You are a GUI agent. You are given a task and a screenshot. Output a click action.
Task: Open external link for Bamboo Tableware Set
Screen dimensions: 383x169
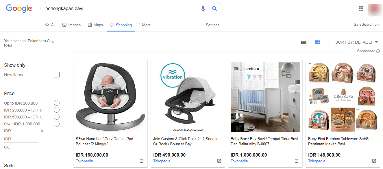(x=374, y=161)
